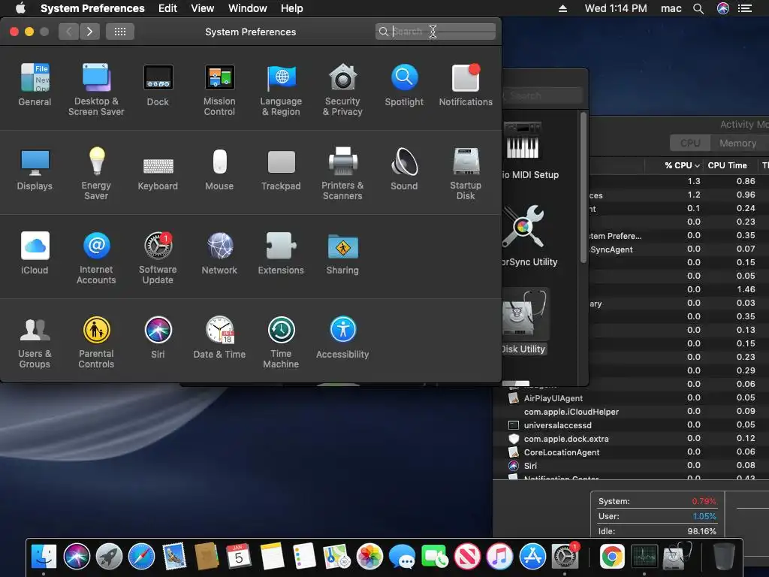Click the back navigation arrow
Viewport: 769px width, 577px height.
pos(68,32)
